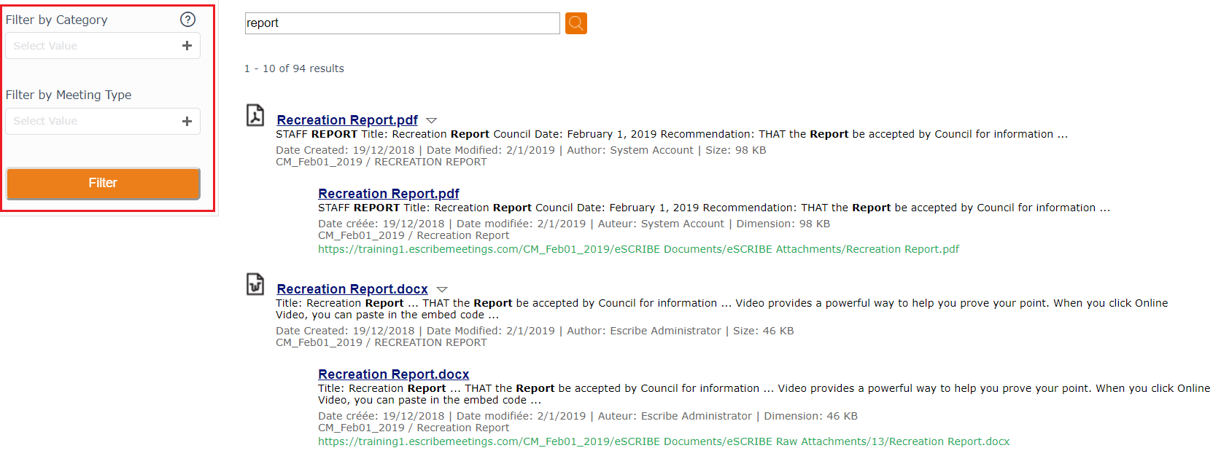The image size is (1221, 456).
Task: Expand the dropdown arrow beside Recreation Report.pdf
Action: tap(431, 120)
